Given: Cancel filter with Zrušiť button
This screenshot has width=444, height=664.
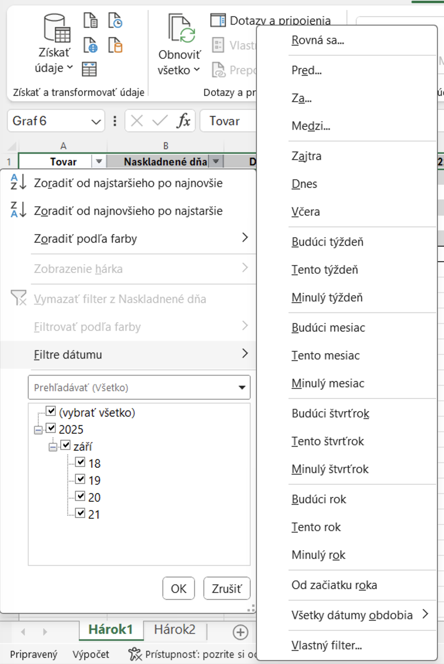Looking at the screenshot, I should pos(227,588).
